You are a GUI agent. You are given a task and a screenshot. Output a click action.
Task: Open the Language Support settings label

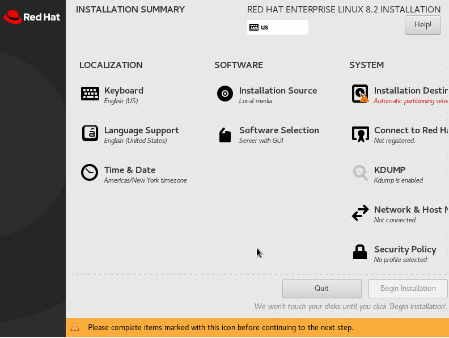click(142, 130)
